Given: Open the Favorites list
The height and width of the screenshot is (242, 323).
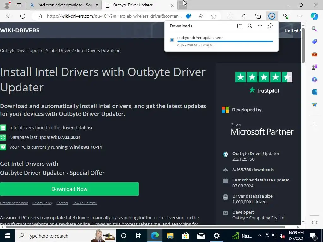Looking at the screenshot, I should [244, 16].
